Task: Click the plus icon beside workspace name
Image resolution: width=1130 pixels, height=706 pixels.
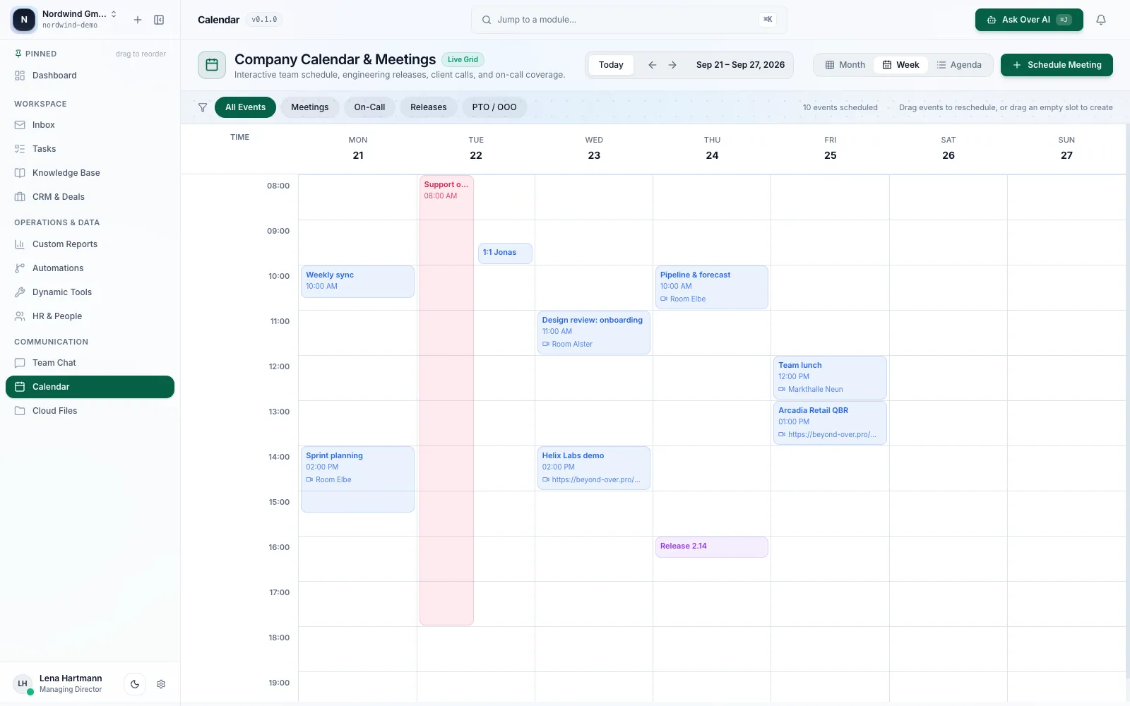Action: coord(138,20)
